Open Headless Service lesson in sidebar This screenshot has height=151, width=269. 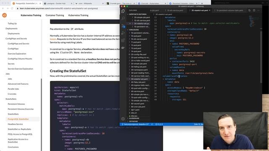point(15,124)
